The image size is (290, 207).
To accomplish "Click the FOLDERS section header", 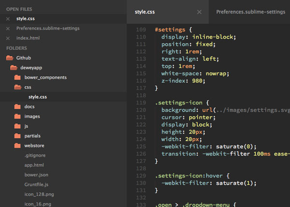I will point(16,48).
